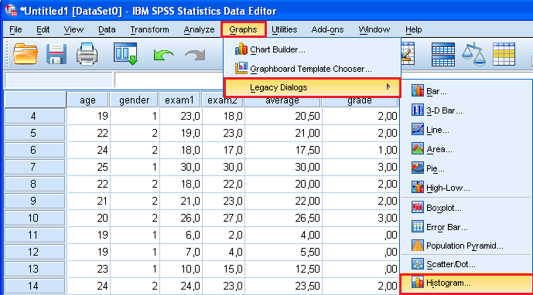Click Graphboard Template Chooser icon
Screen dimensions: 533x295
click(241, 68)
